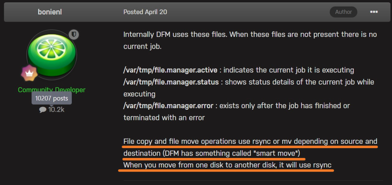Screen dimensions: 392x185
Task: Click the speech bubble posts icon
Action: click(43, 110)
